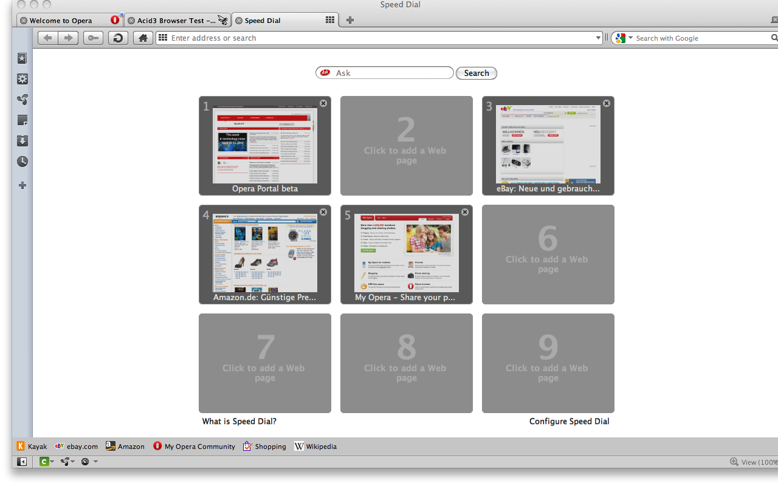This screenshot has height=486, width=778.
Task: Go back using the back arrow button
Action: coord(48,38)
